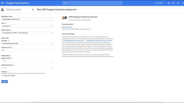Image resolution: width=184 pixels, height=103 pixels.
Task: Open EnterpriseDB terms of service link
Action: (x=74, y=41)
